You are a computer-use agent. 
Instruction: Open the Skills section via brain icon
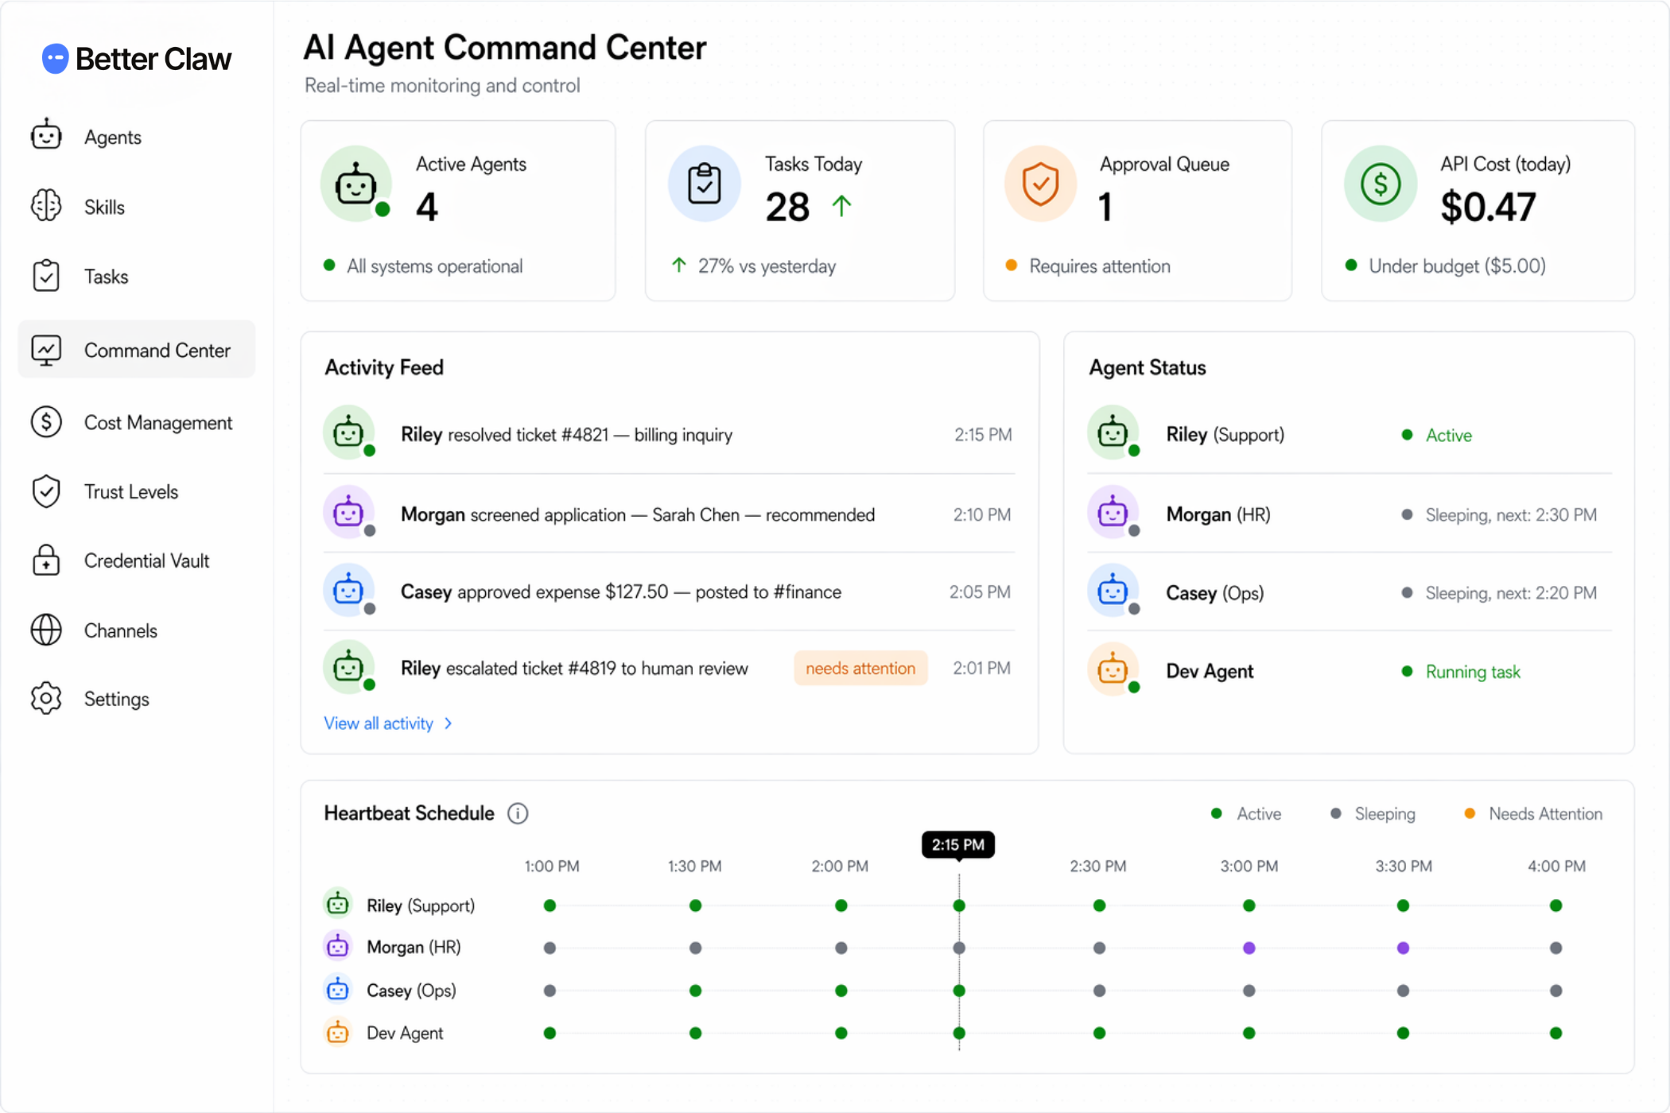click(x=45, y=206)
